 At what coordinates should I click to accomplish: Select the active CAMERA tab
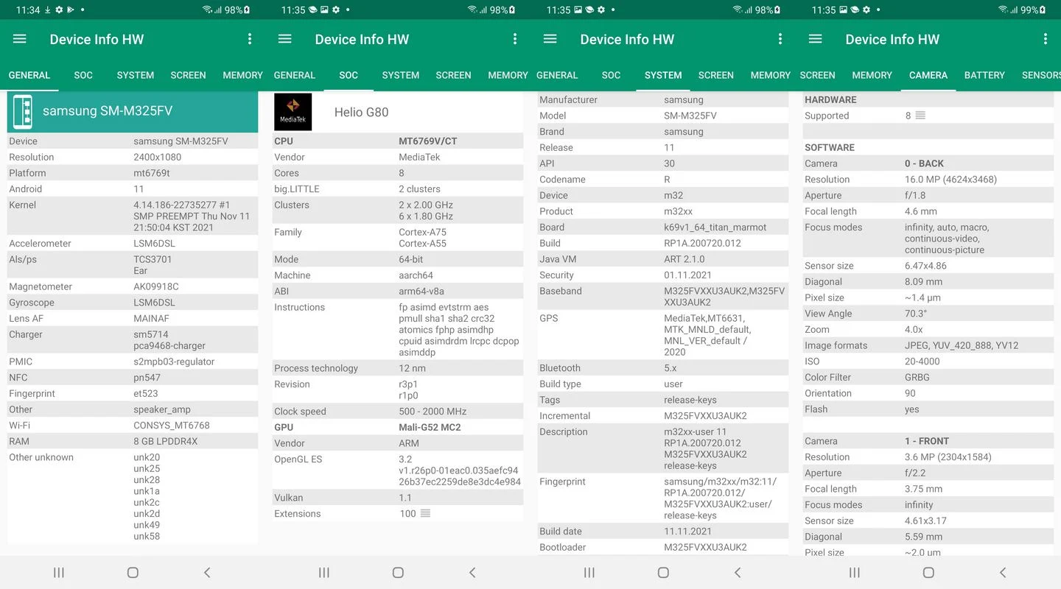tap(928, 75)
